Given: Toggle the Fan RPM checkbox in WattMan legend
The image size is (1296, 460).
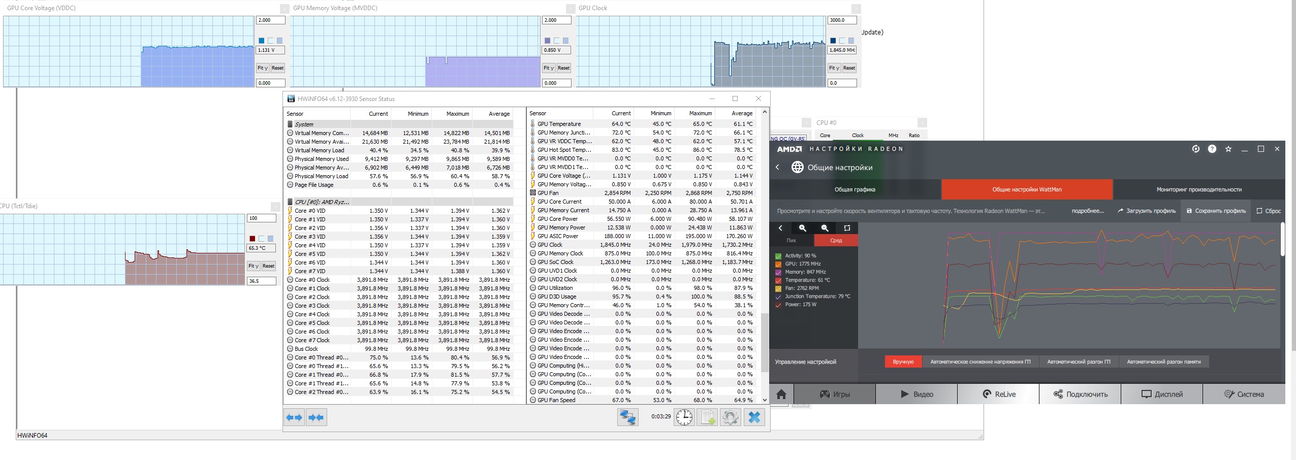Looking at the screenshot, I should pyautogui.click(x=778, y=288).
